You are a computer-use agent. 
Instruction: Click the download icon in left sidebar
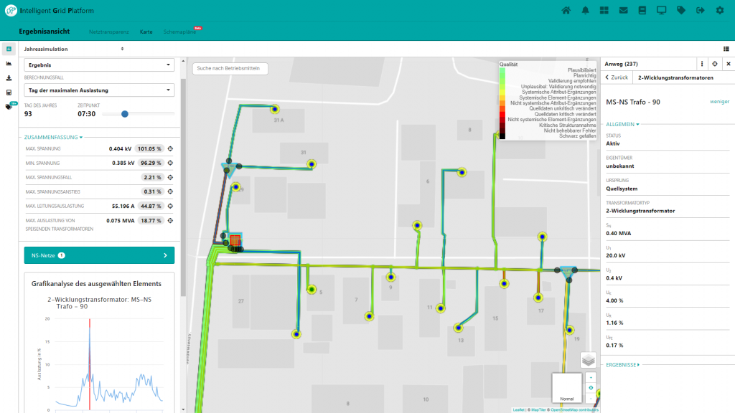pos(9,78)
